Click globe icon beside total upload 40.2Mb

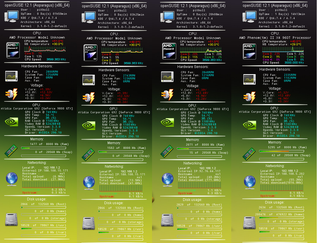coord(168,180)
